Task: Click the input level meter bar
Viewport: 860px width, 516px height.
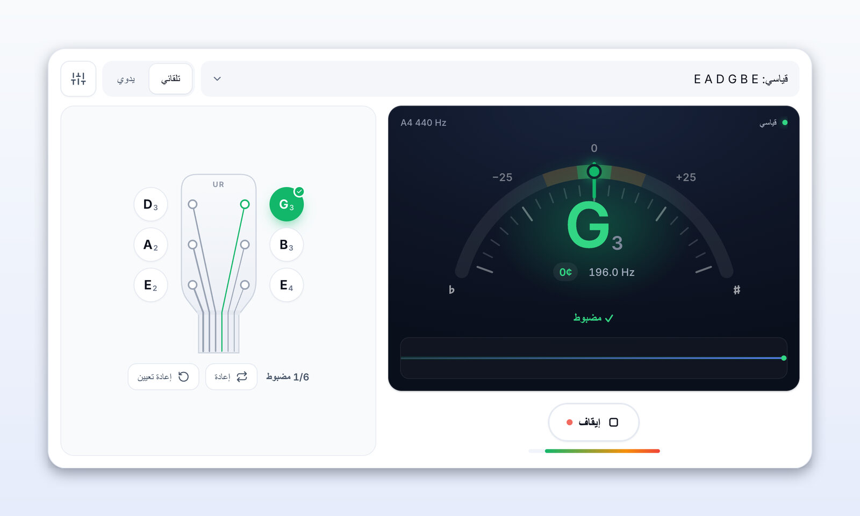Action: pyautogui.click(x=594, y=451)
